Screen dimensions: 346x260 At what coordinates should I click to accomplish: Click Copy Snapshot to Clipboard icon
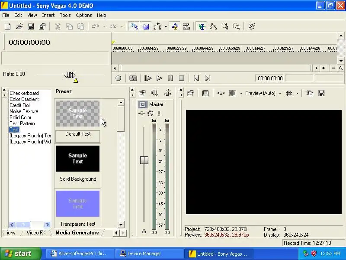[x=310, y=93]
